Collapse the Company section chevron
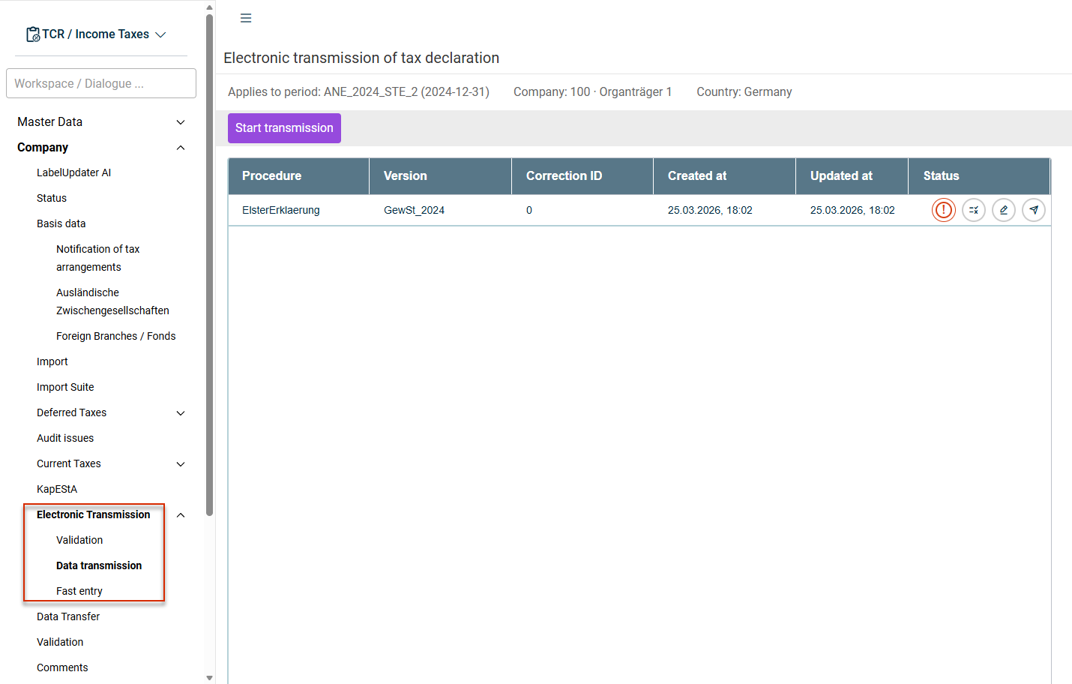Image resolution: width=1072 pixels, height=684 pixels. [x=181, y=148]
